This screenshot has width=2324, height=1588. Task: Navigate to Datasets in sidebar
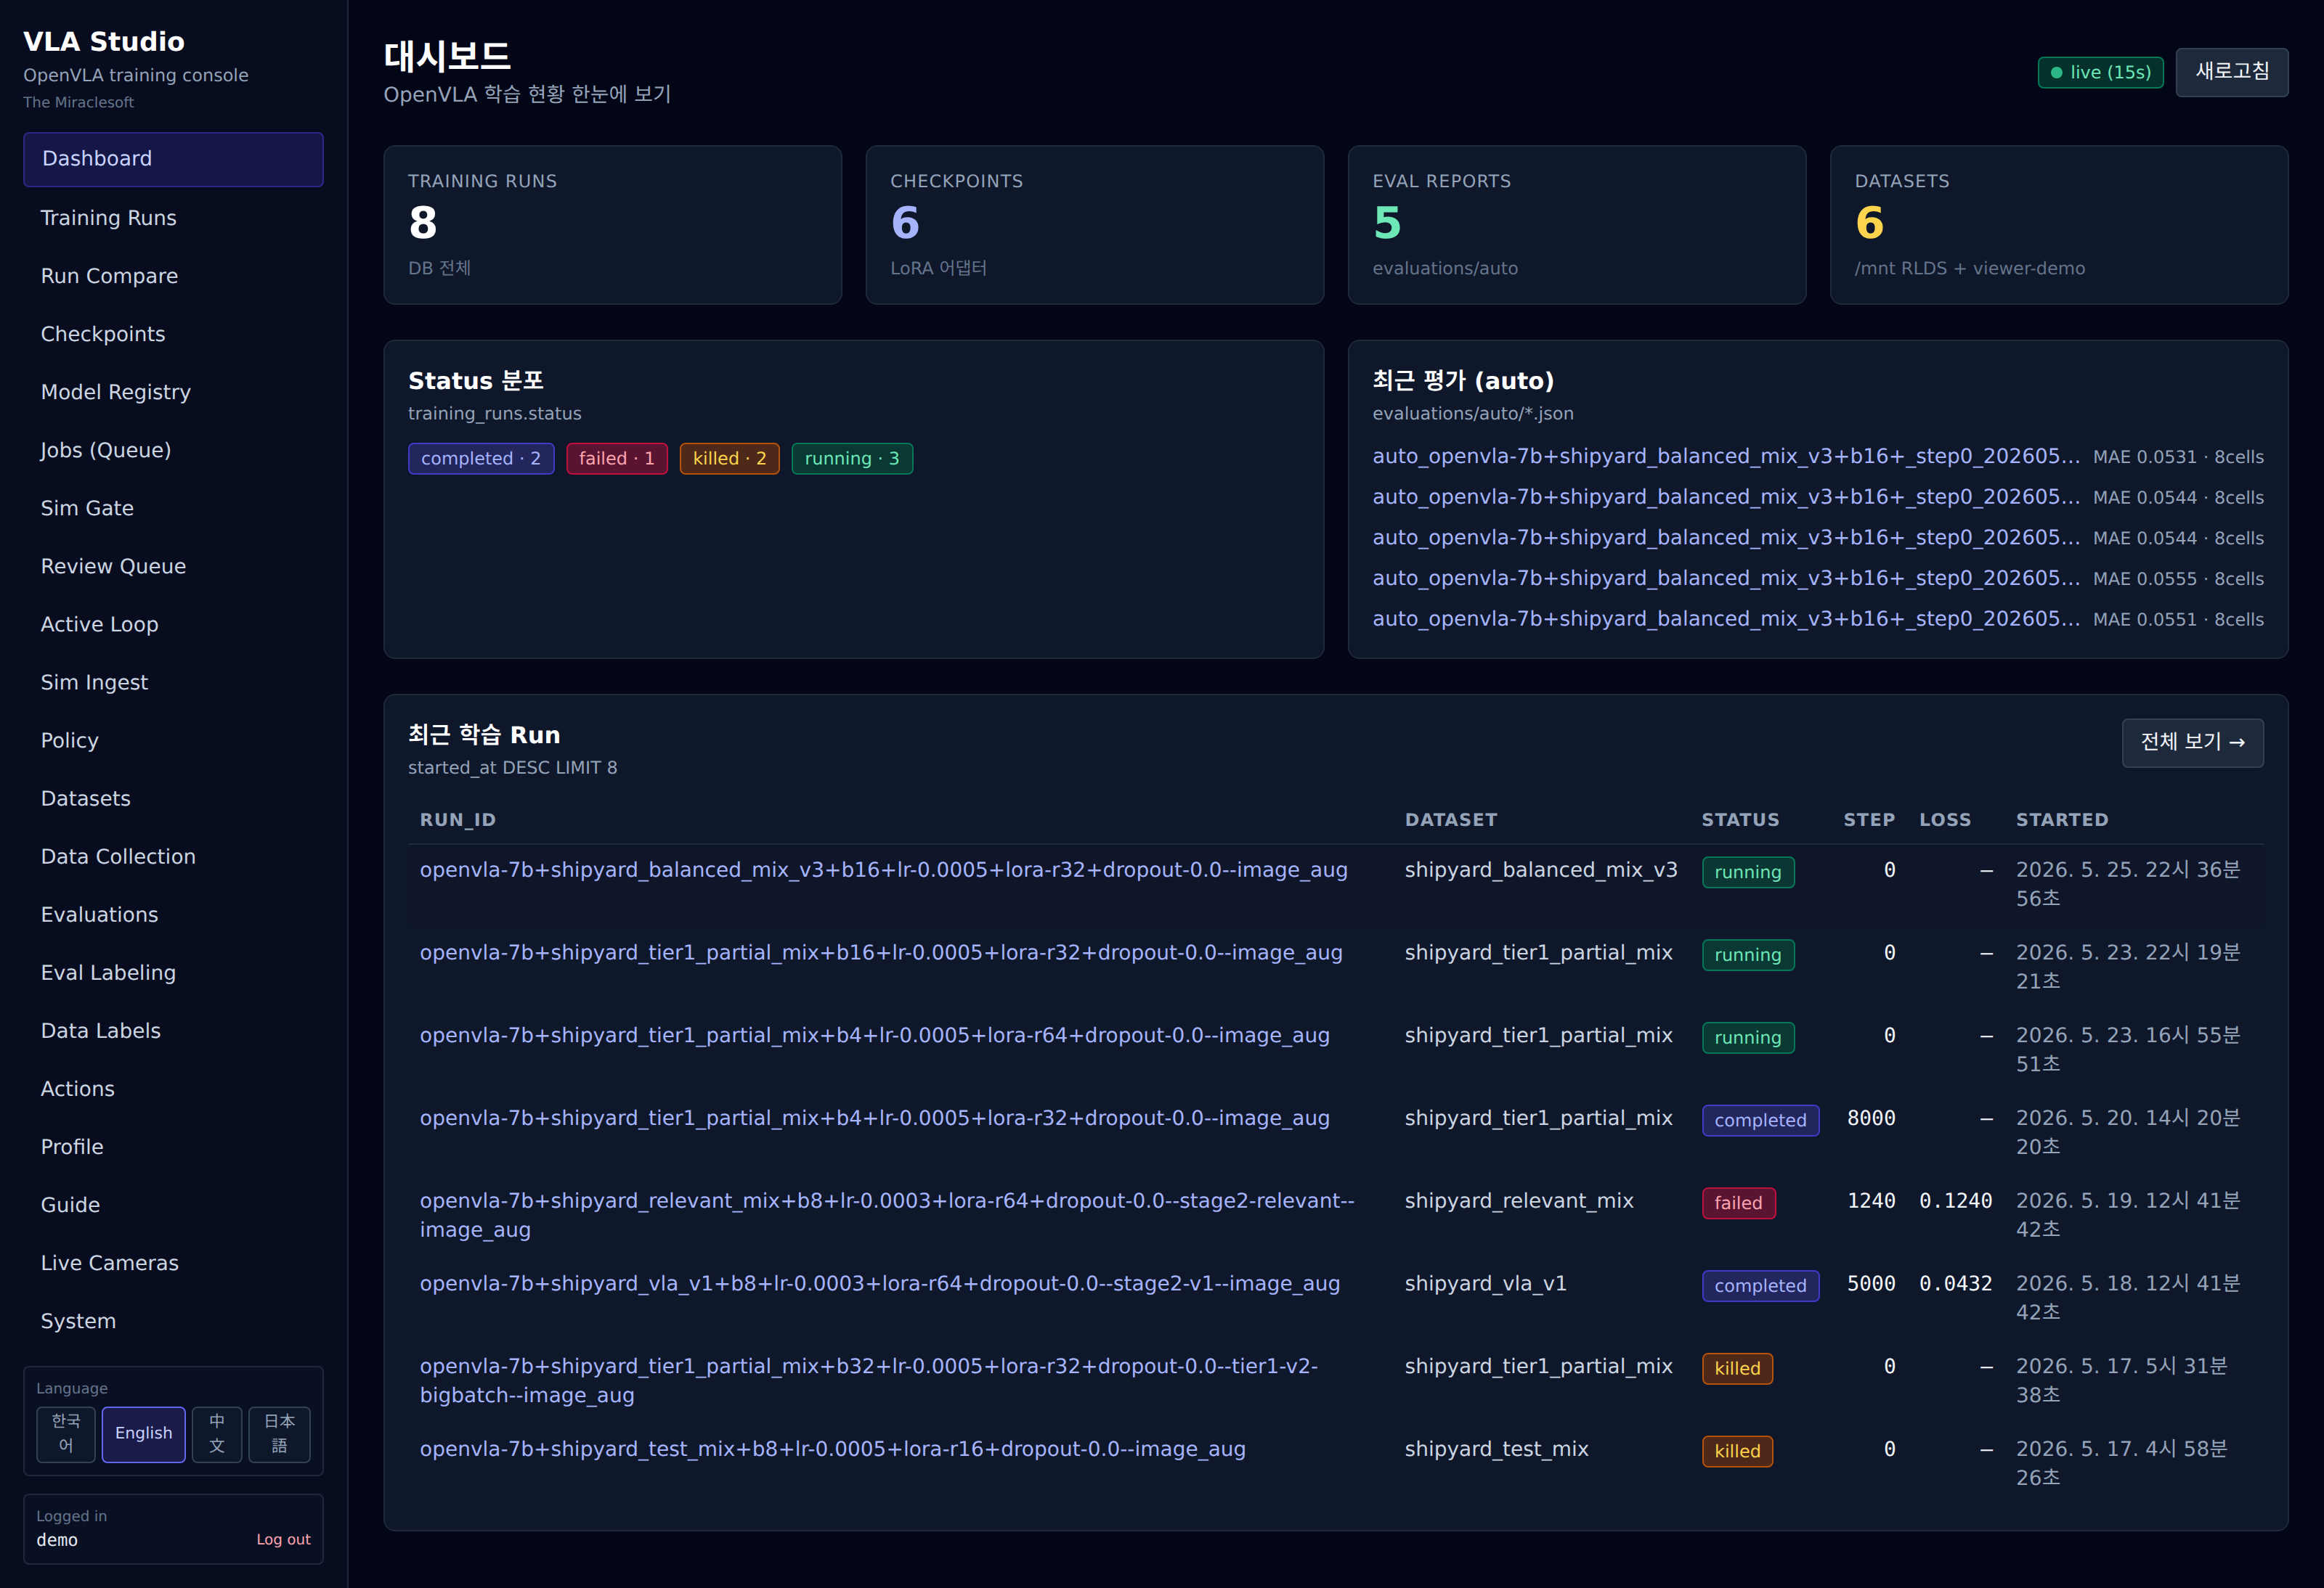click(x=173, y=798)
